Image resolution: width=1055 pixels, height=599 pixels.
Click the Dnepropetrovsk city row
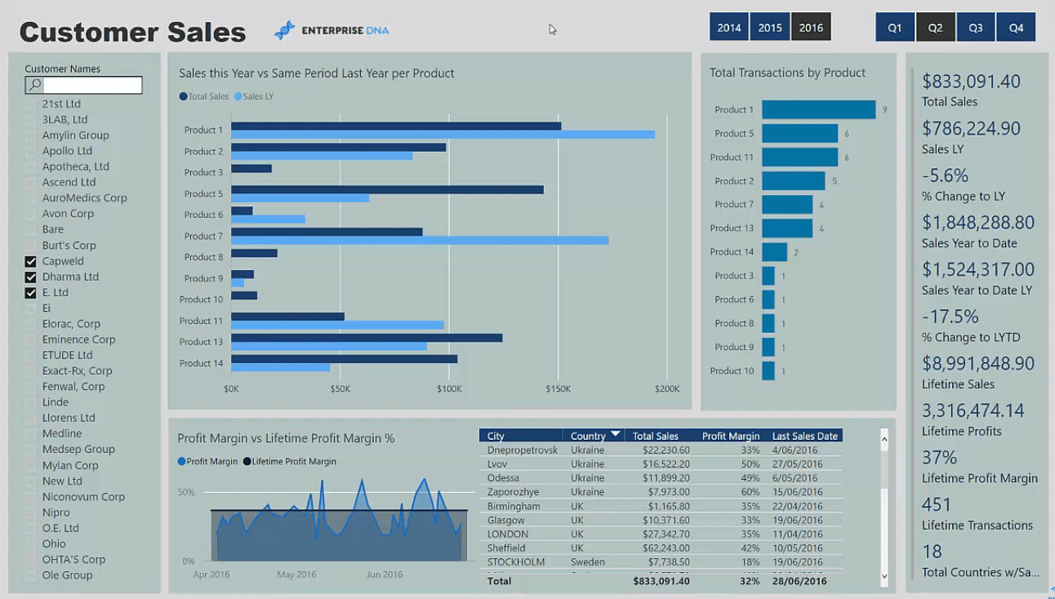(660, 450)
